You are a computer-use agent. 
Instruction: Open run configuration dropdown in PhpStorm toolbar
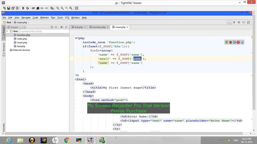pos(229,22)
